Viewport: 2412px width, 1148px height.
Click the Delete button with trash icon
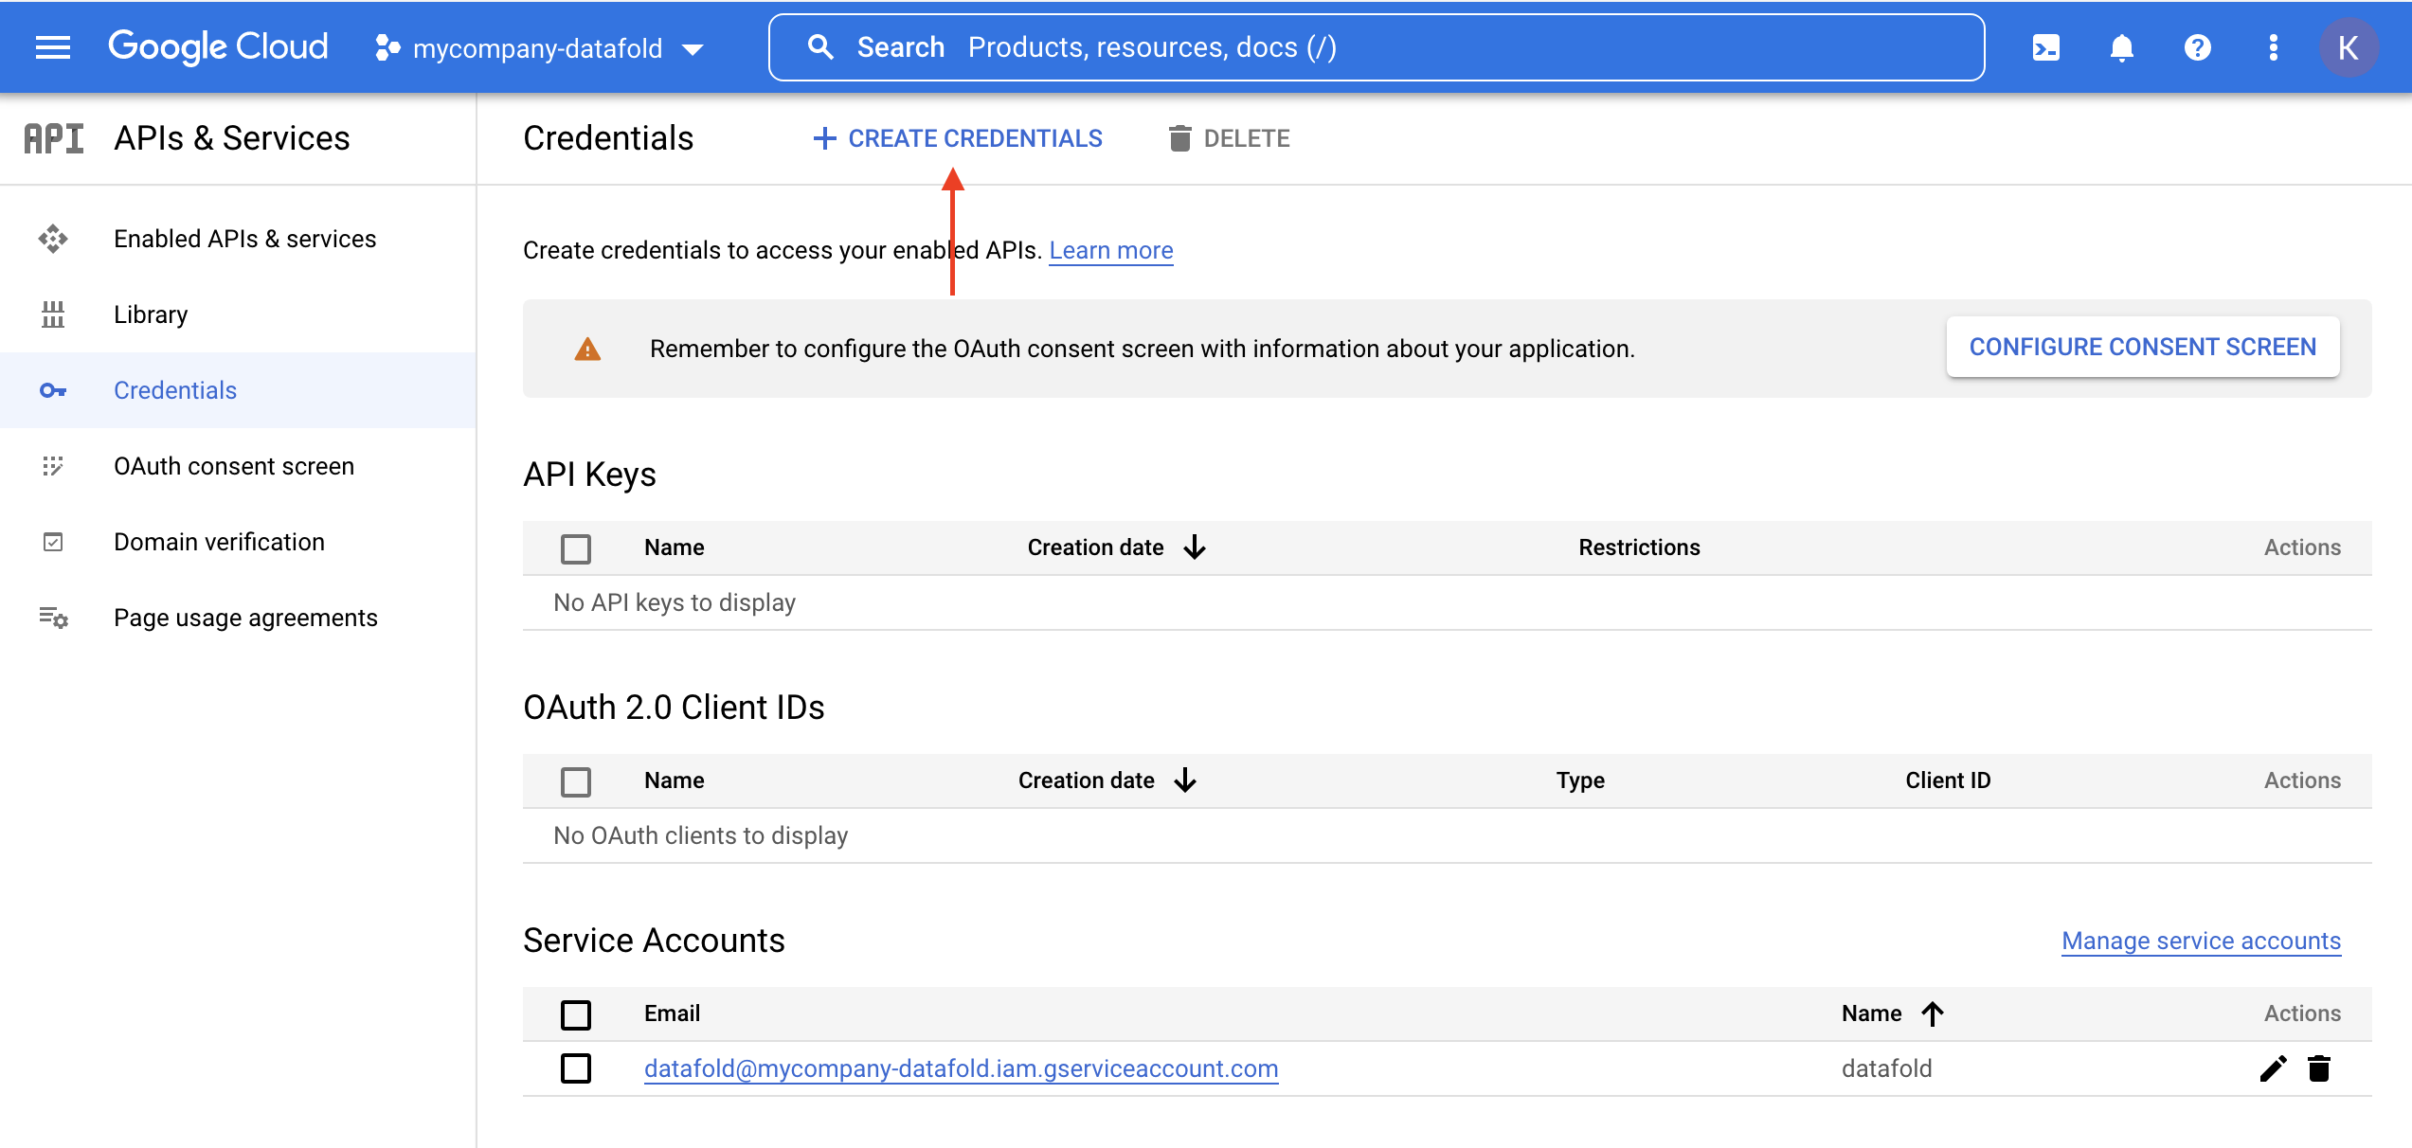click(x=1229, y=138)
